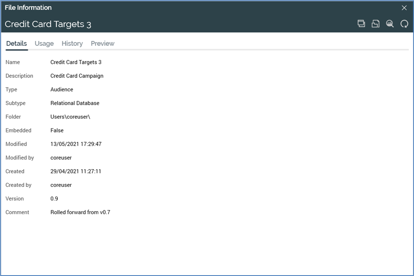Click the Name field value

click(x=76, y=62)
